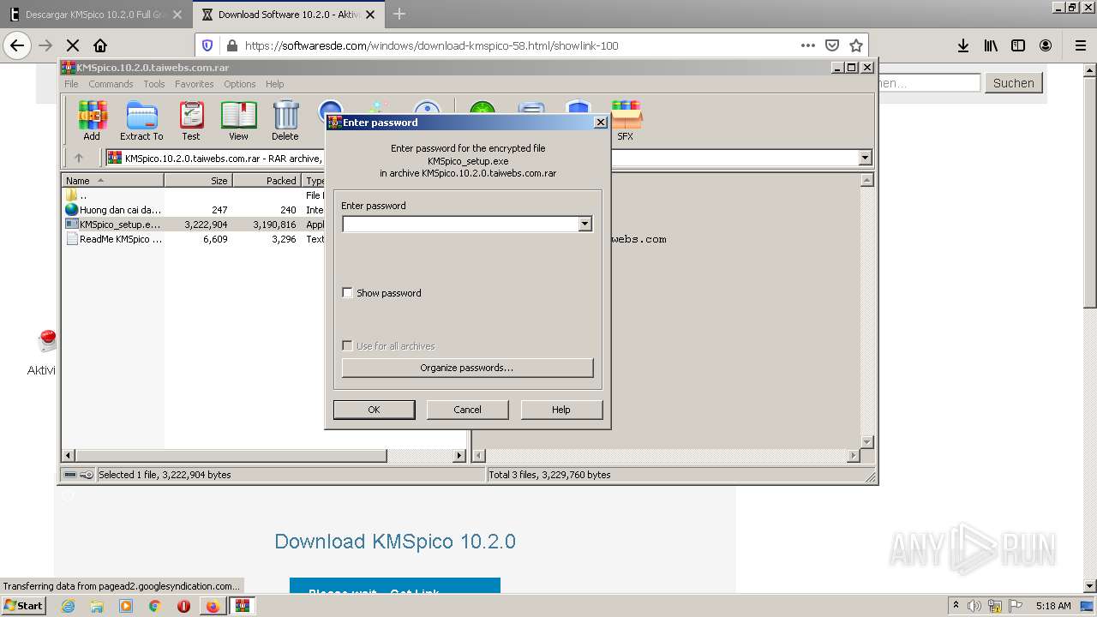
Task: Click the Test archive toolbar icon
Action: tap(191, 120)
